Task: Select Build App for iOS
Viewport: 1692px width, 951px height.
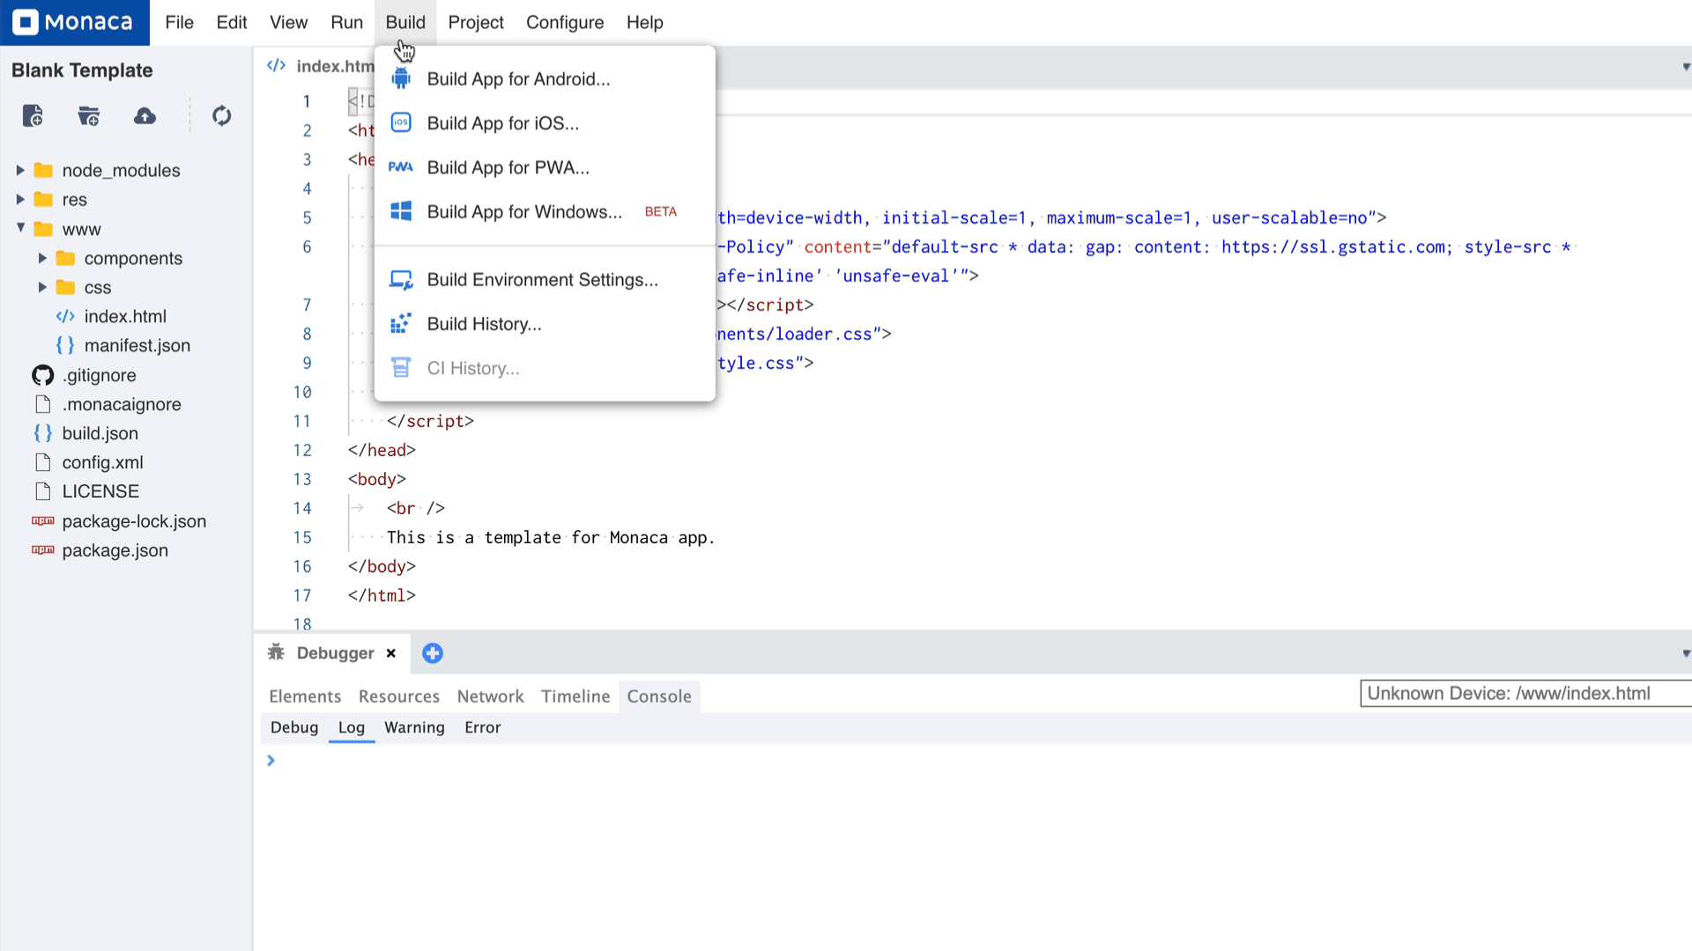Action: click(x=545, y=123)
